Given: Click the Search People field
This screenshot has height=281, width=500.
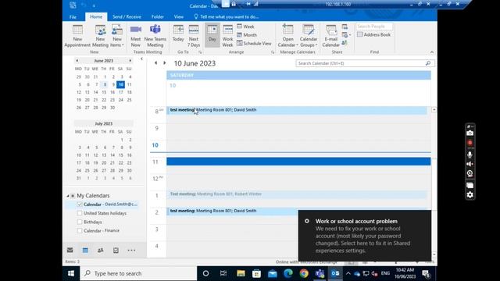Looking at the screenshot, I should coord(374,27).
